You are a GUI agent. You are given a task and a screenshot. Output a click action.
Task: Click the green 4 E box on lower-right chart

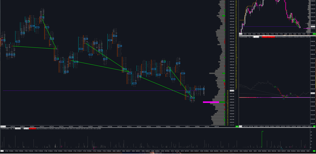314,126
